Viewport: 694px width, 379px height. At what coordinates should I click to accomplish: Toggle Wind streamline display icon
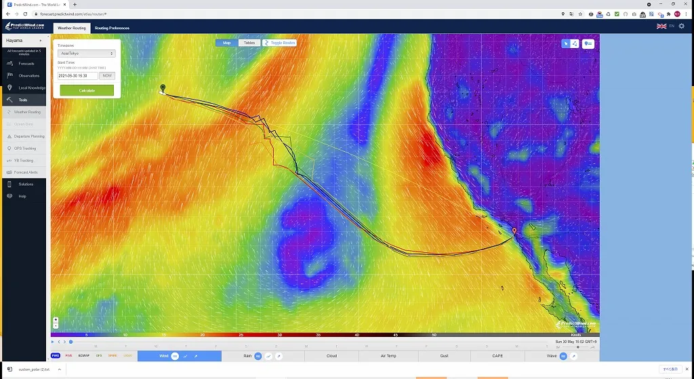186,356
